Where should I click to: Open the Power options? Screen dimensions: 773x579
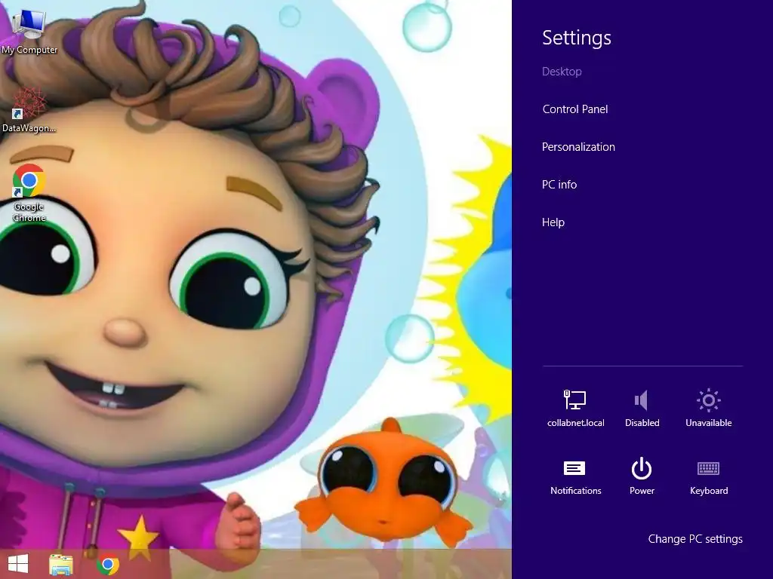coord(642,476)
